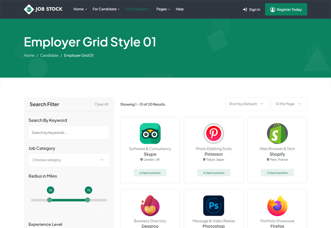The height and width of the screenshot is (228, 331).
Task: Click the location pin next to London, UK
Action: (x=142, y=160)
